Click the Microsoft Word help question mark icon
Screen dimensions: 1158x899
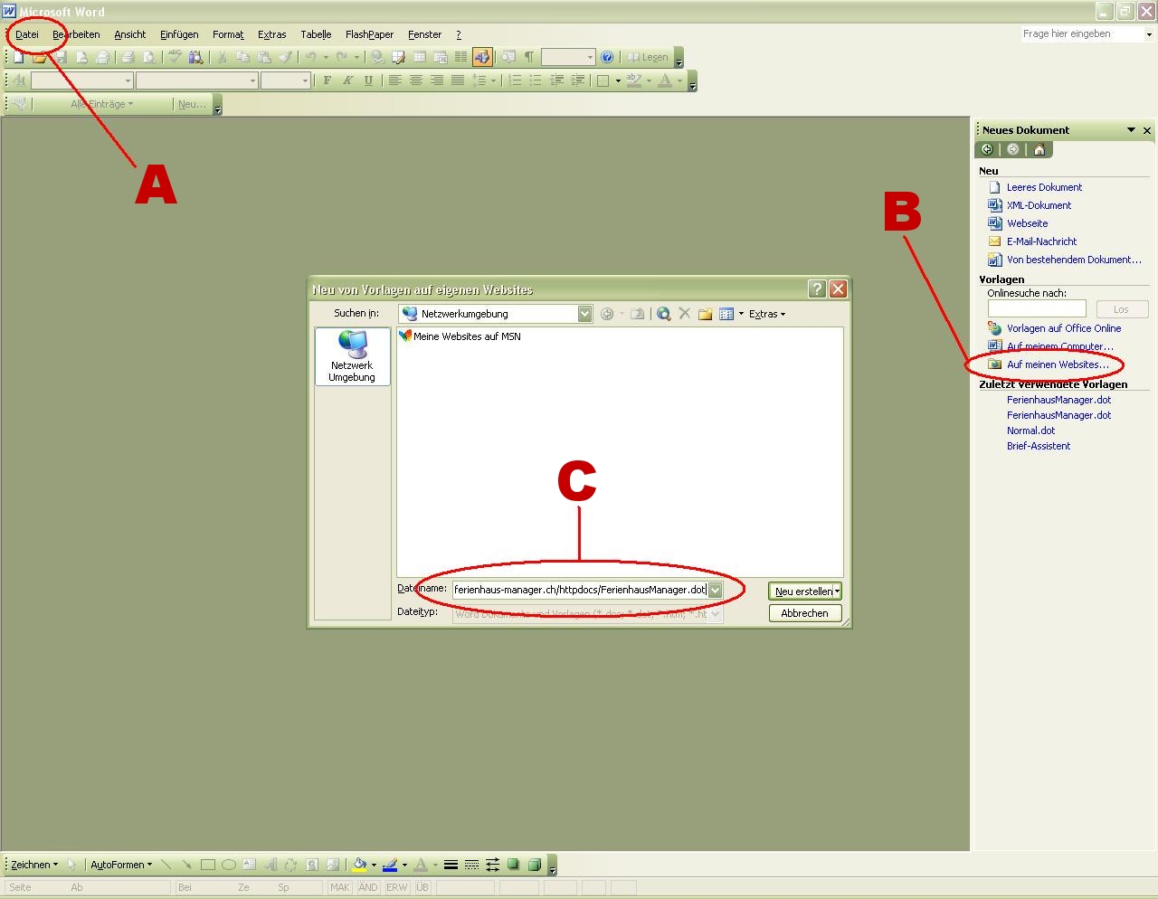pos(607,57)
